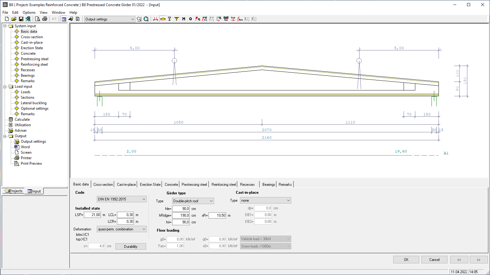This screenshot has width=490, height=275.
Task: Go to next page with >> button
Action: (x=479, y=260)
